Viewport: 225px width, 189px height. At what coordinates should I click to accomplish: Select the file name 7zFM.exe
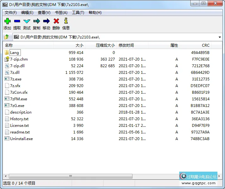coord(19,99)
